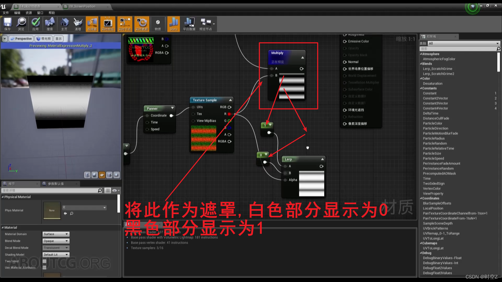This screenshot has height=282, width=502.
Task: Toggle Use Material Attributes checkbox
Action: click(x=44, y=267)
